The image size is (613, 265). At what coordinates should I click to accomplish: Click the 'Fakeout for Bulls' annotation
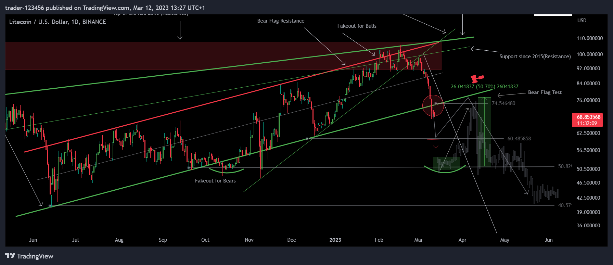click(x=357, y=26)
